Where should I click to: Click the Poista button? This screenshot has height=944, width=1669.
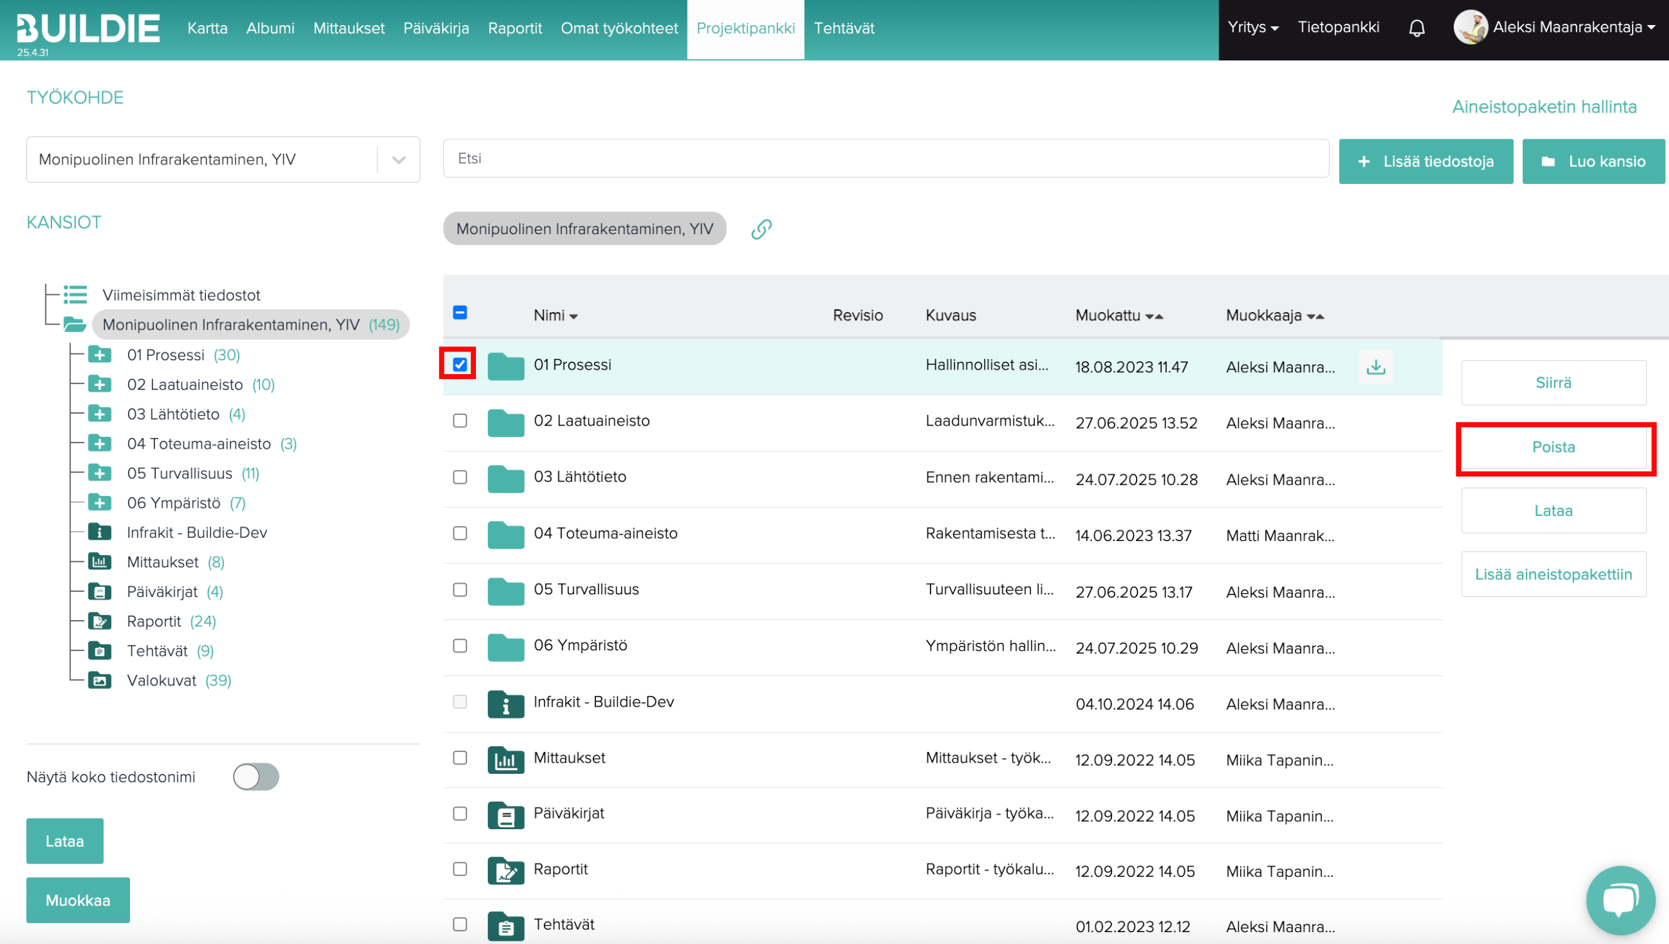1553,447
